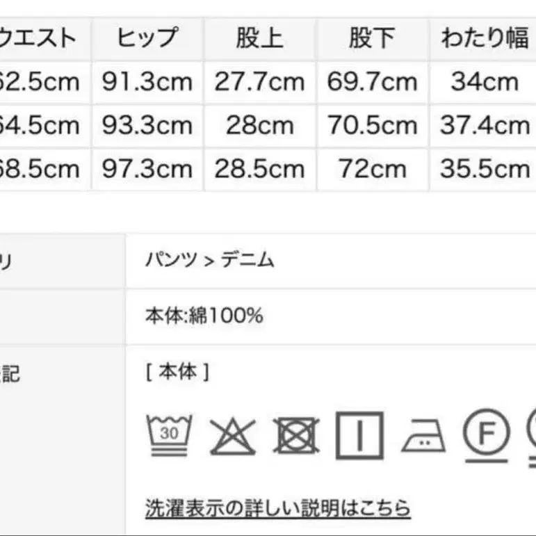Click the 37.4cm thigh width cell
The height and width of the screenshot is (536, 536).
tap(485, 126)
